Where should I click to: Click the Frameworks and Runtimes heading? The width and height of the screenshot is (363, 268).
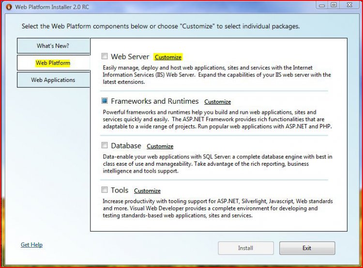(x=155, y=101)
